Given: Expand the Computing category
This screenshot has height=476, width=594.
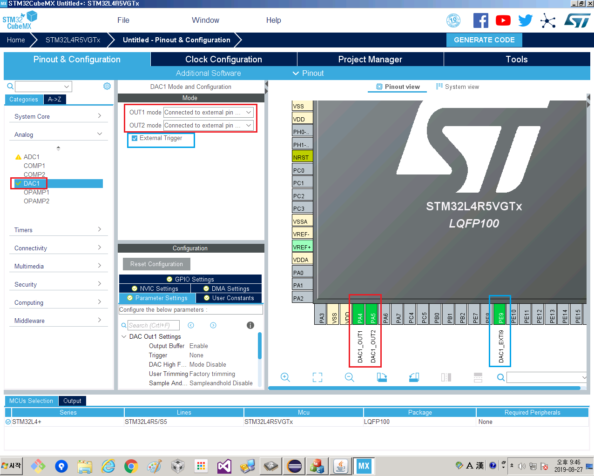Looking at the screenshot, I should point(58,302).
